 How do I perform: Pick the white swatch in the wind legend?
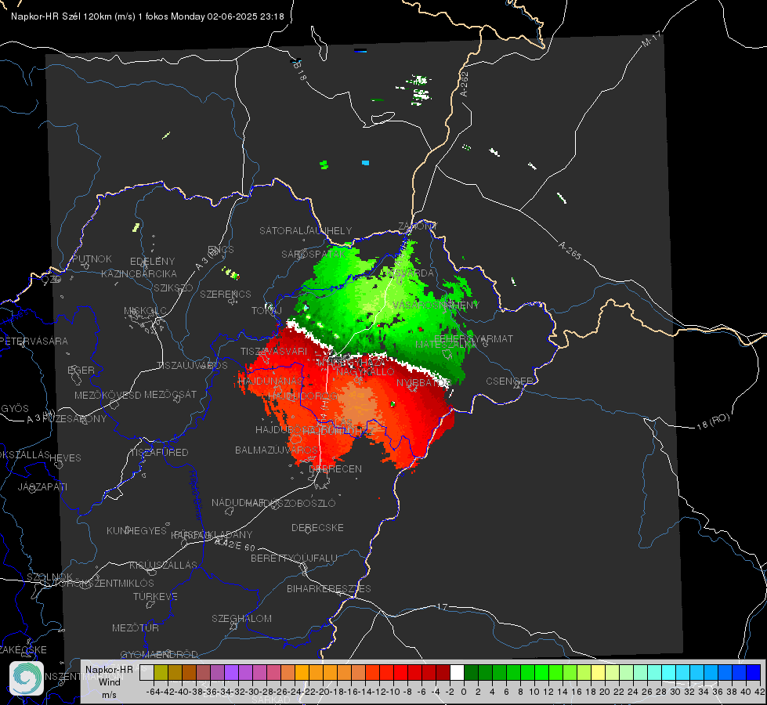coord(457,673)
